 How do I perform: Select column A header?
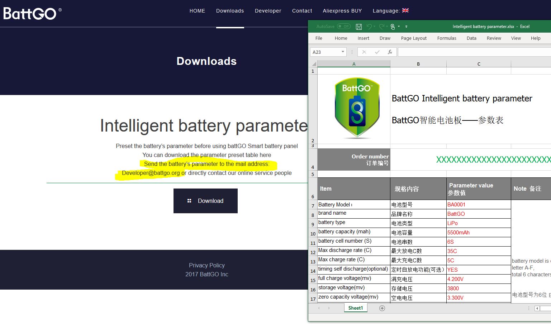[x=354, y=64]
